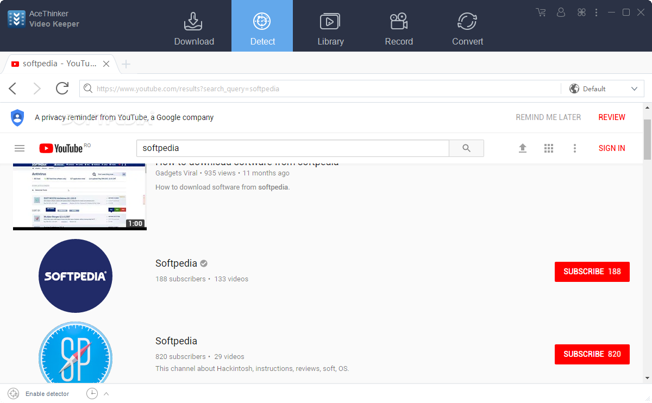Click the search magnifier in address bar
The image size is (652, 403).
pyautogui.click(x=88, y=89)
